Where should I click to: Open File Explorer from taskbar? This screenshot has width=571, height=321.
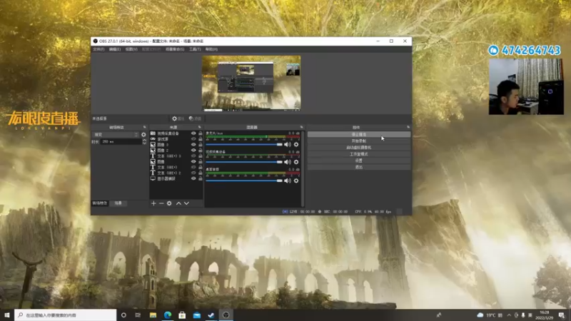pos(153,315)
